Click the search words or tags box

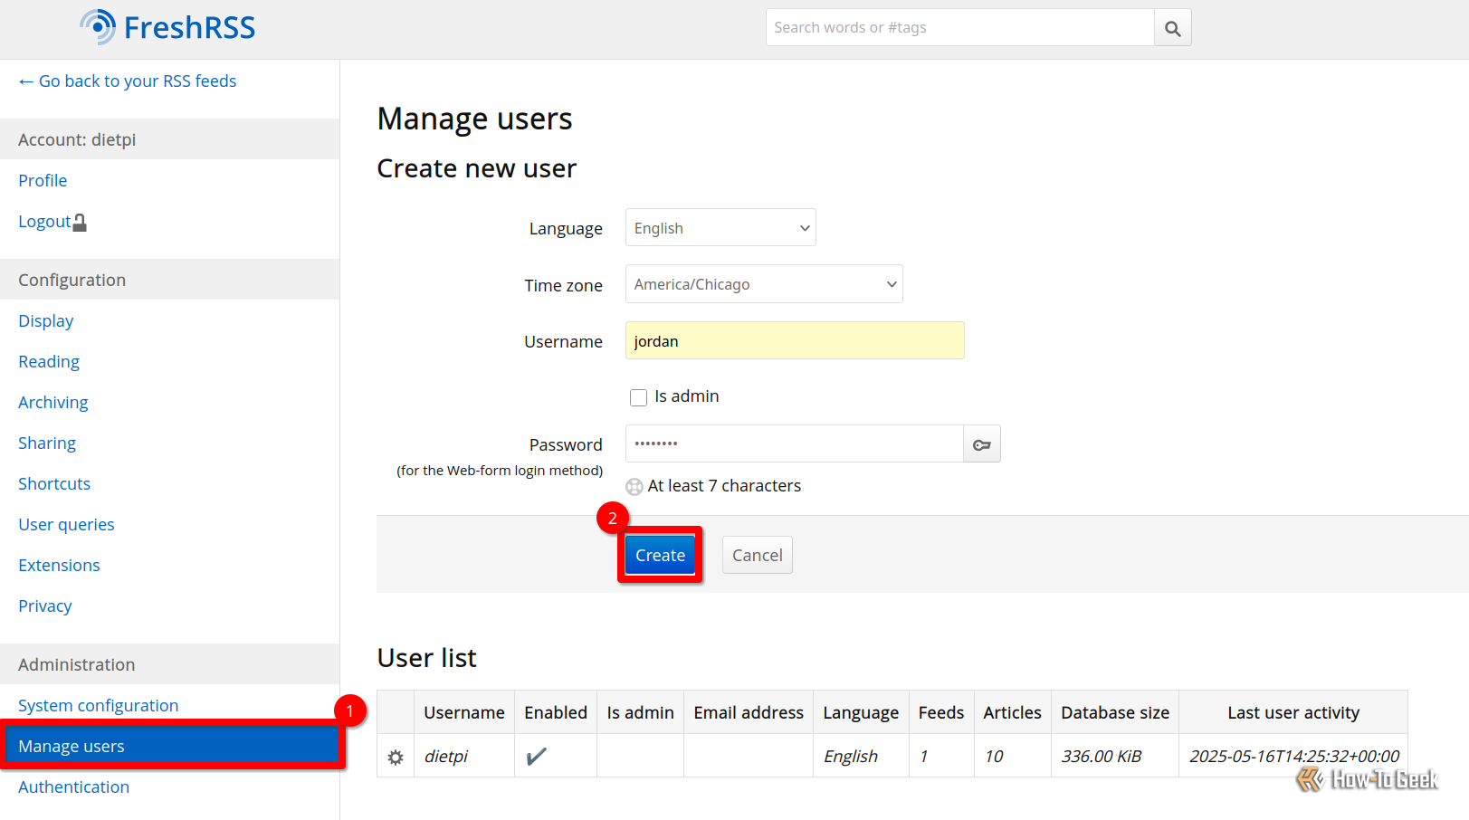(959, 28)
